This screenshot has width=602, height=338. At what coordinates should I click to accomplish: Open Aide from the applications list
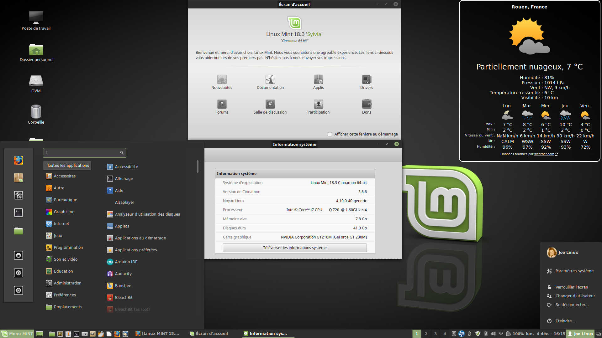pos(115,191)
